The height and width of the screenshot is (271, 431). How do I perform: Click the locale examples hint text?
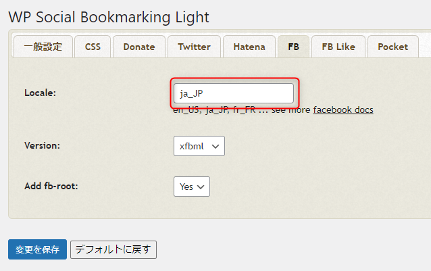[x=242, y=110]
